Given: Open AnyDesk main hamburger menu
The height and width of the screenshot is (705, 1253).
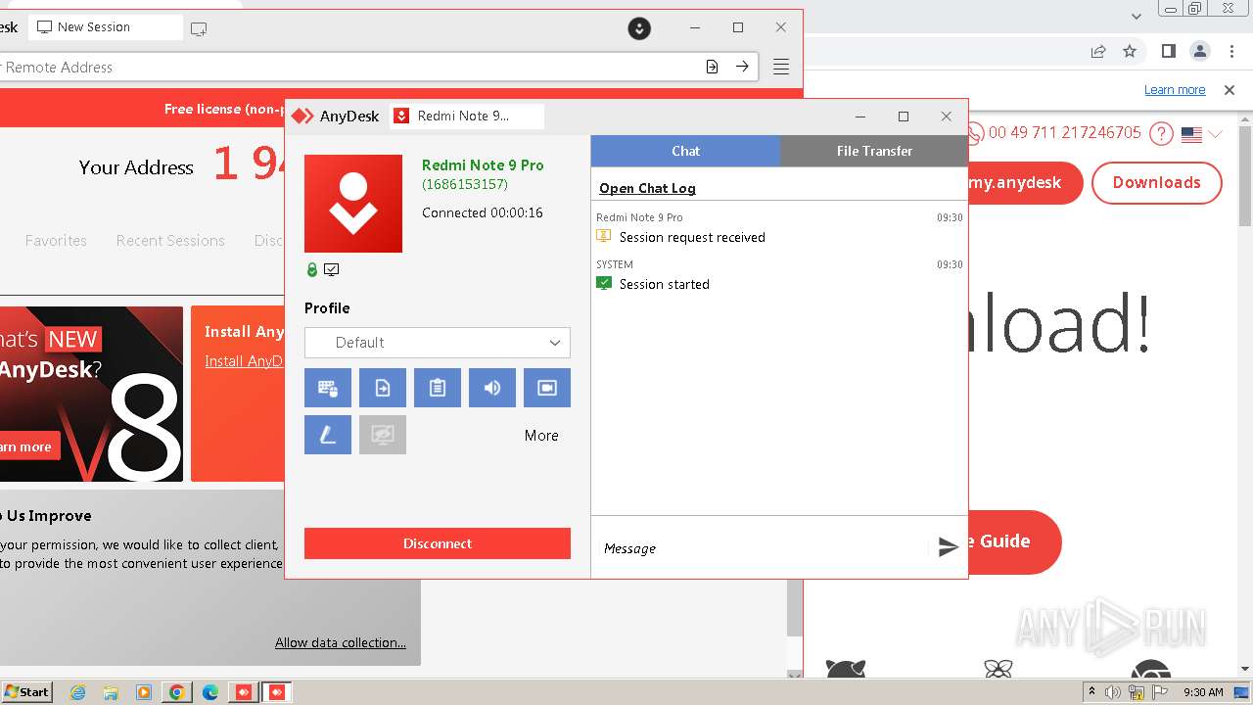Looking at the screenshot, I should [x=781, y=67].
